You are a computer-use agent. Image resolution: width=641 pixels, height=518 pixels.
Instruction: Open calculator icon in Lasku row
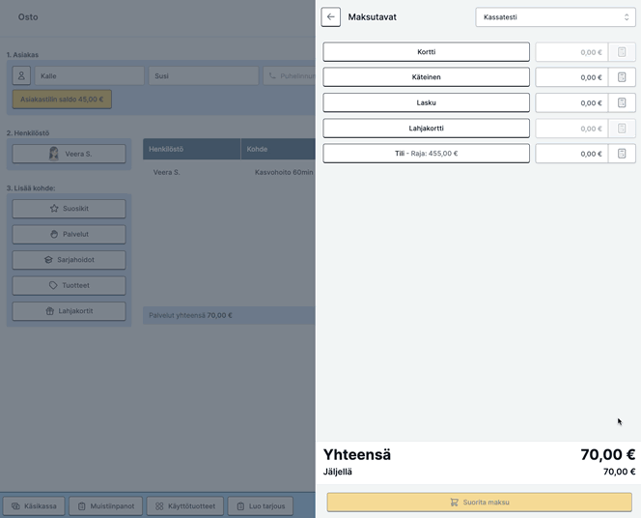tap(622, 103)
